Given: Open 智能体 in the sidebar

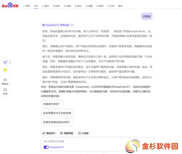Looking at the screenshot, I should point(5,81).
